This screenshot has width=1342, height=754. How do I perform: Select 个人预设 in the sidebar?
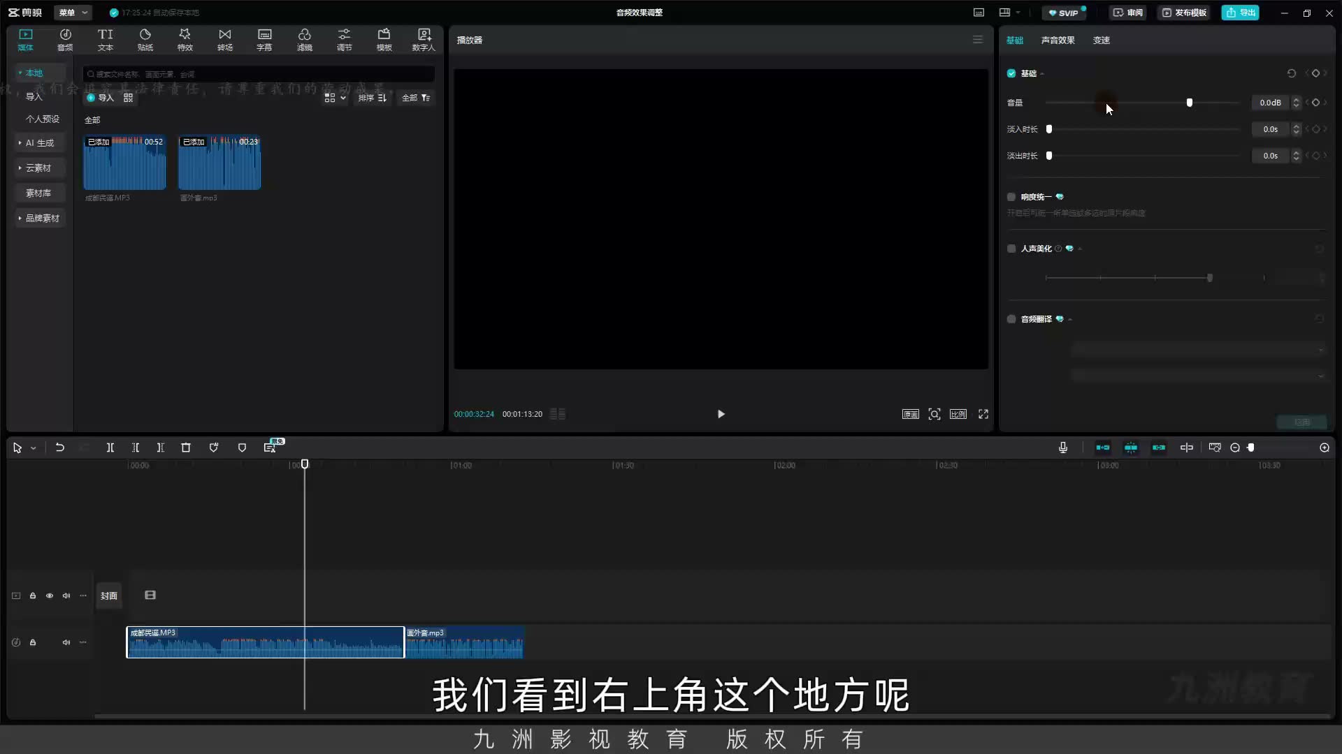43,119
